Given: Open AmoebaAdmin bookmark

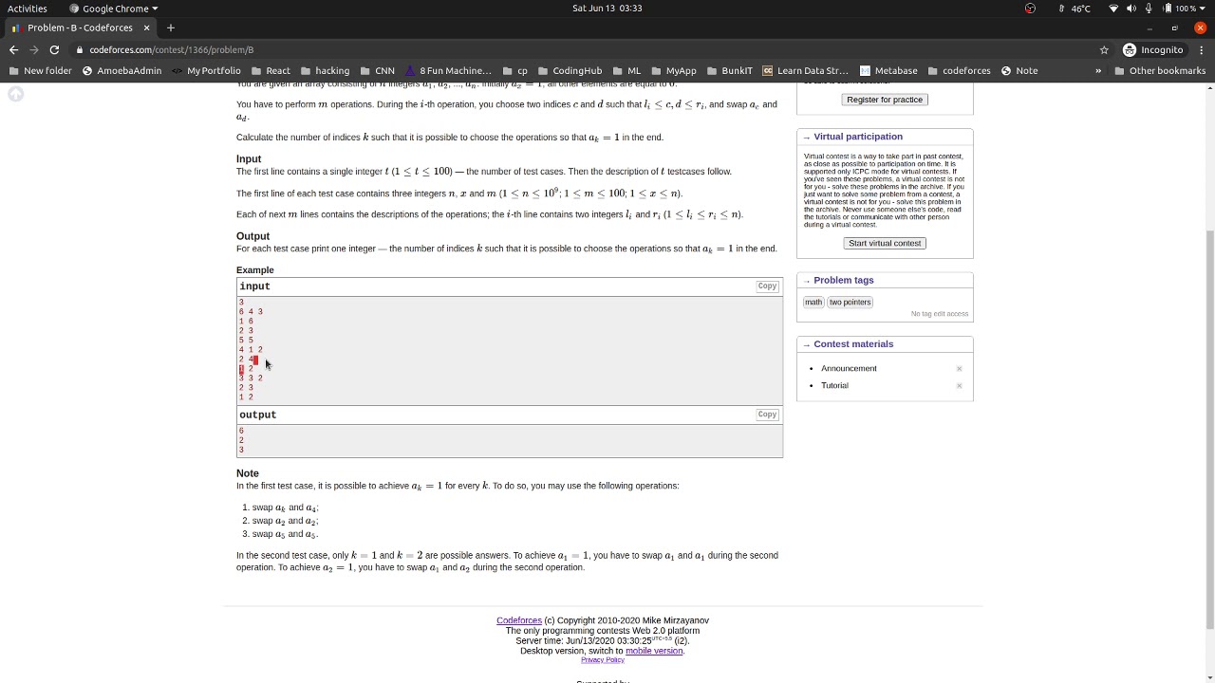Looking at the screenshot, I should (x=122, y=70).
